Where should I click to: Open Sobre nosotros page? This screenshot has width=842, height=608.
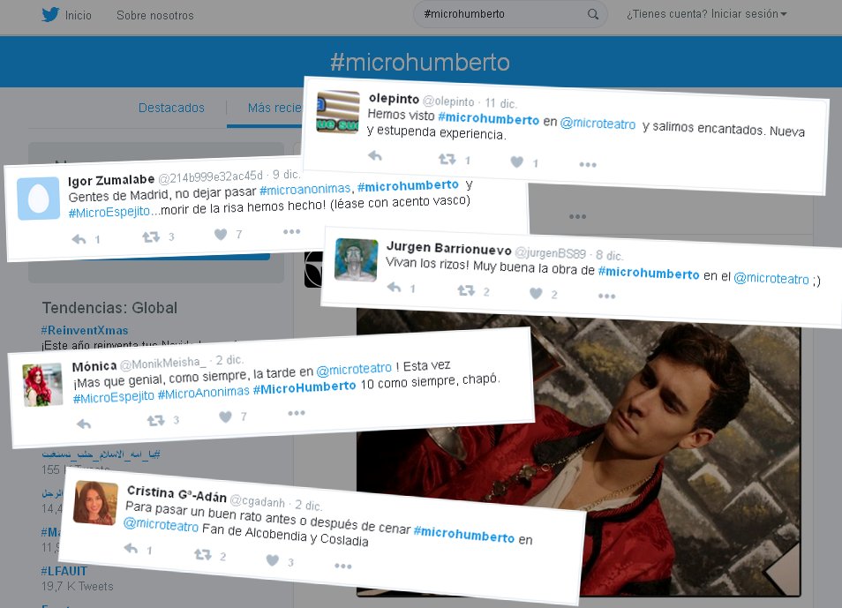(154, 15)
